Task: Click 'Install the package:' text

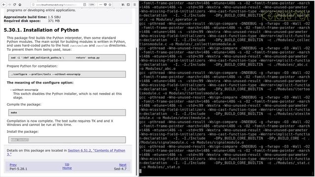Action: [x=23, y=132]
